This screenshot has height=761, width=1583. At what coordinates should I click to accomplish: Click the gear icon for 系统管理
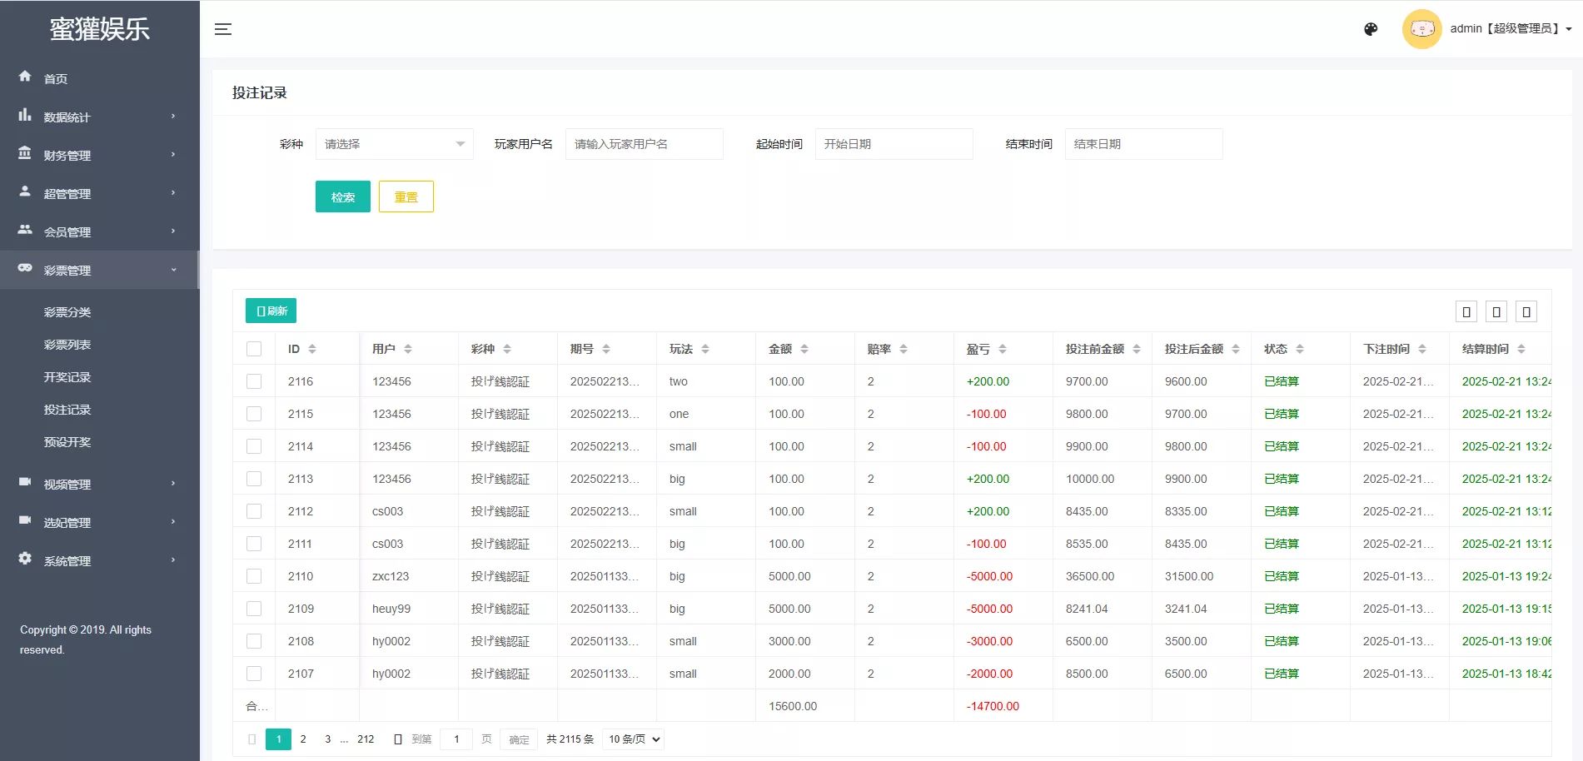pyautogui.click(x=25, y=559)
